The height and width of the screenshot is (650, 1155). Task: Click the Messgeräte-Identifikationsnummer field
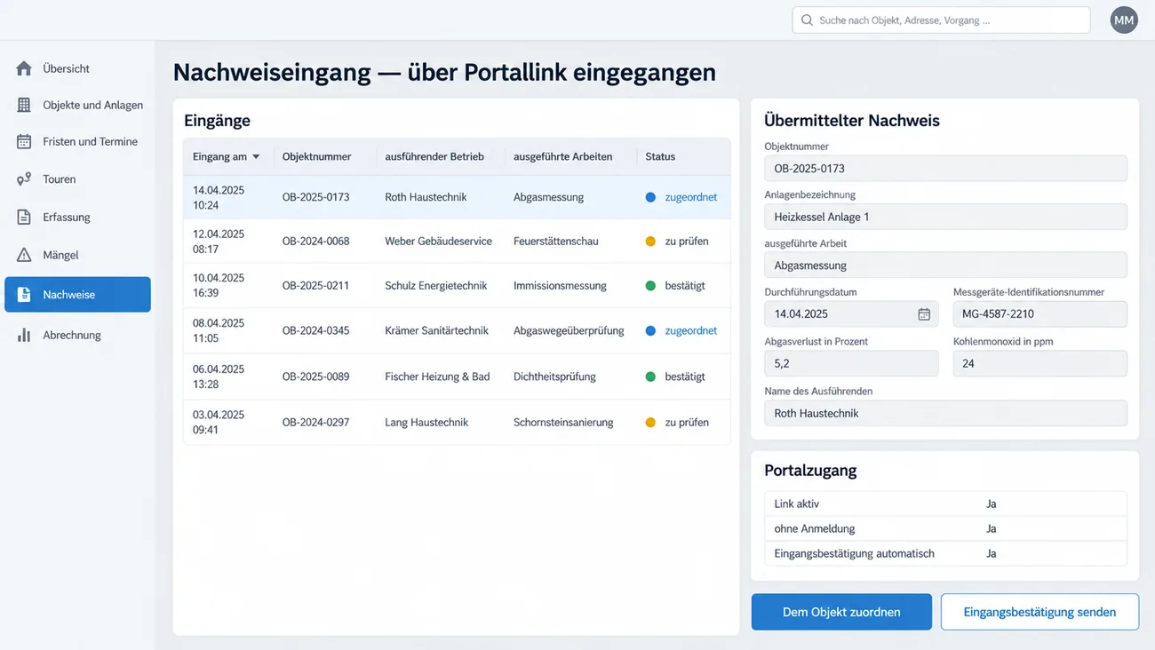point(1040,313)
